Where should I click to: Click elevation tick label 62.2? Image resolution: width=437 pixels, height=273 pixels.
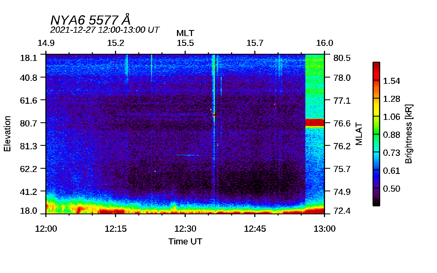tap(28, 169)
